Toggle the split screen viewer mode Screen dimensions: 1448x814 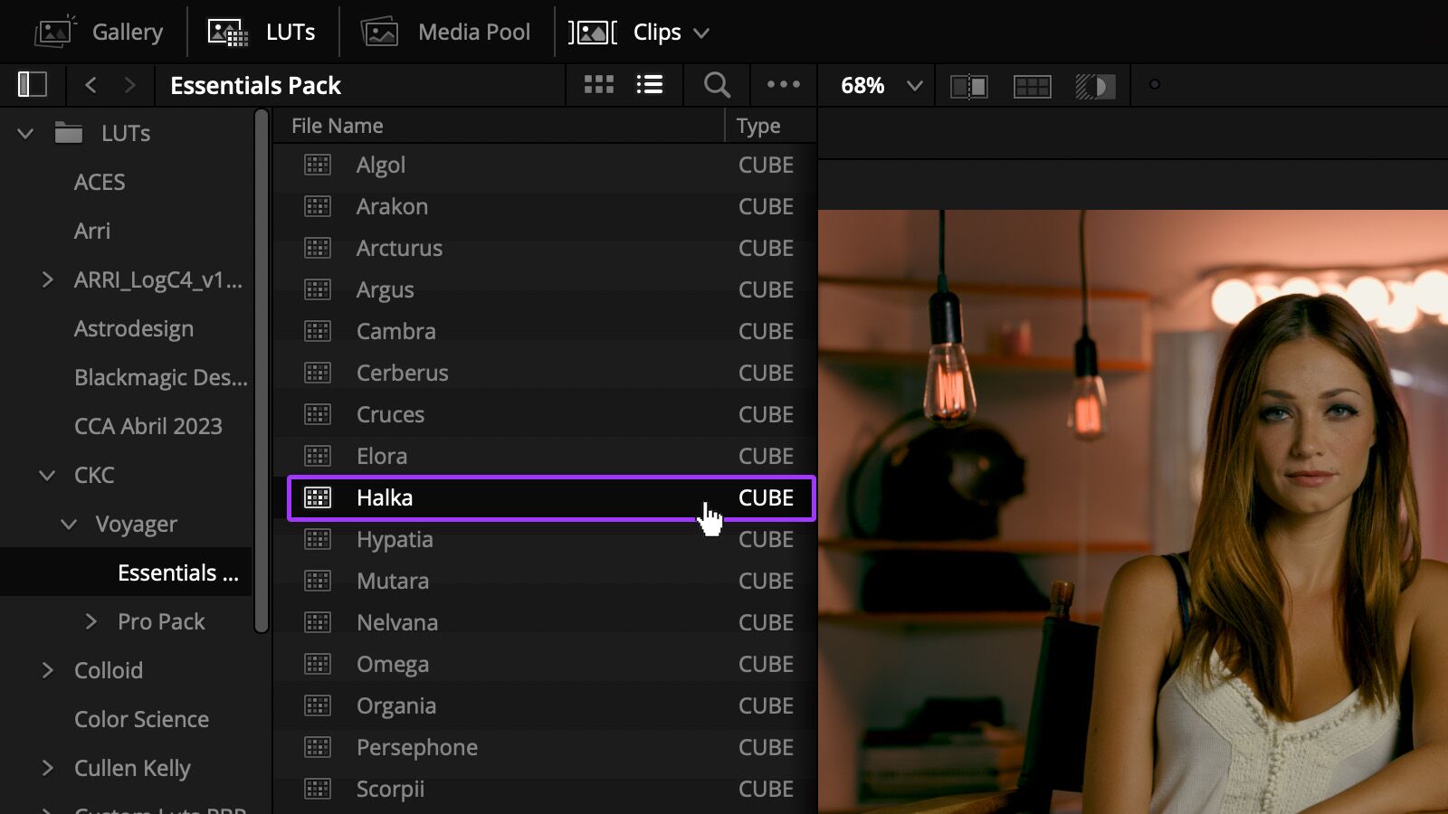pos(1032,86)
